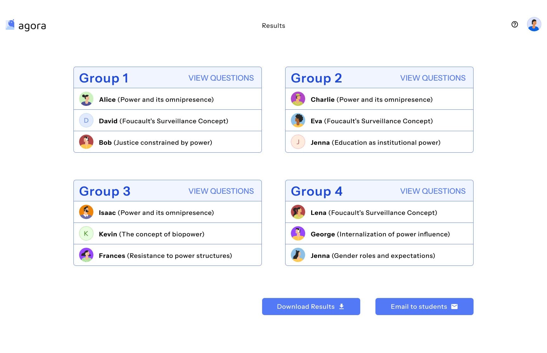Select Eva (Foucault's Surveillance Concept) row
Screen dimensions: 547x353
pyautogui.click(x=379, y=120)
